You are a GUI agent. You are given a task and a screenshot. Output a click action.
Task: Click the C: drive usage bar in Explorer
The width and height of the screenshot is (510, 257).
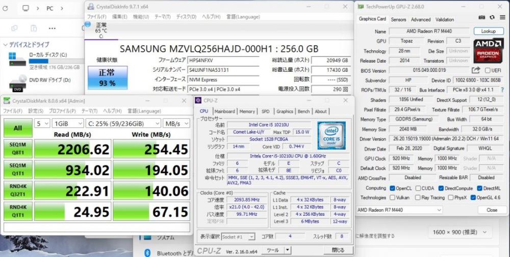57,61
